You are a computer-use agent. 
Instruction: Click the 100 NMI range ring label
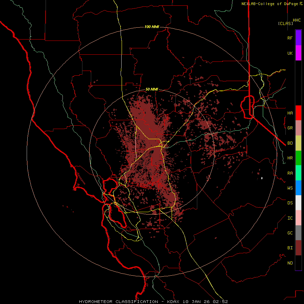[x=152, y=27]
